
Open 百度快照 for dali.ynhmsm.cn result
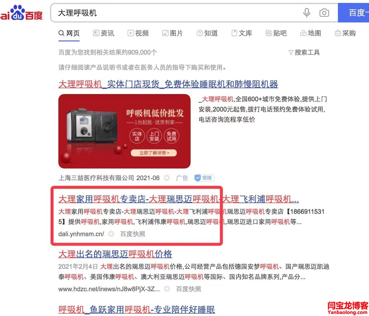click(133, 234)
